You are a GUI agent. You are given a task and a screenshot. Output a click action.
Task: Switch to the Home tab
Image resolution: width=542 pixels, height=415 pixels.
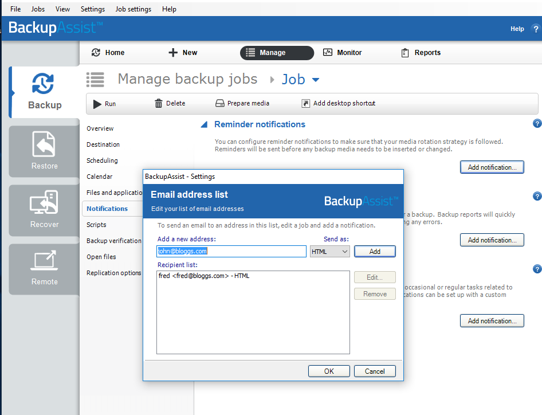pos(108,53)
